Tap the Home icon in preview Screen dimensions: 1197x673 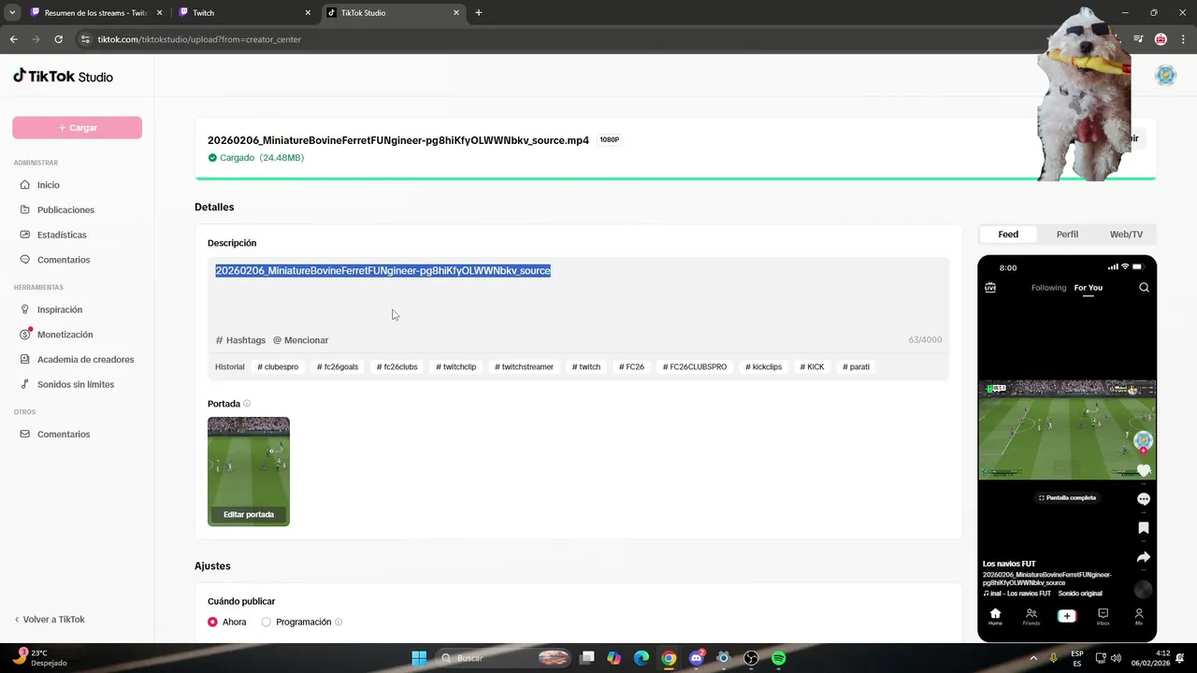[x=995, y=616]
